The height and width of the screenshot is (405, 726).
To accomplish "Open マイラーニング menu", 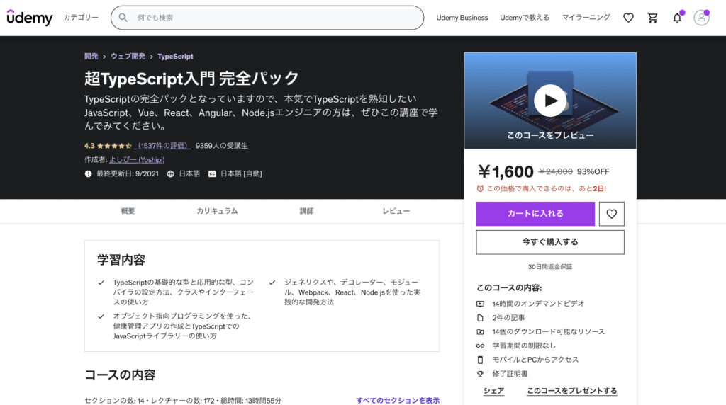I will click(x=586, y=18).
